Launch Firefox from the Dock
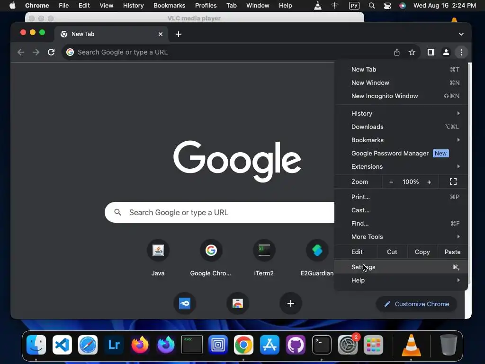The height and width of the screenshot is (364, 485). (x=140, y=345)
